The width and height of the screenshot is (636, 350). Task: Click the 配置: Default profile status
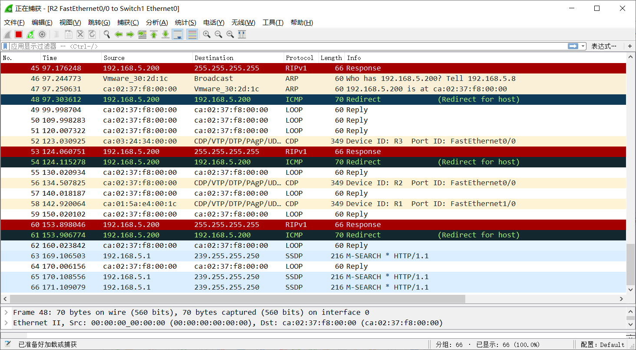pos(603,345)
